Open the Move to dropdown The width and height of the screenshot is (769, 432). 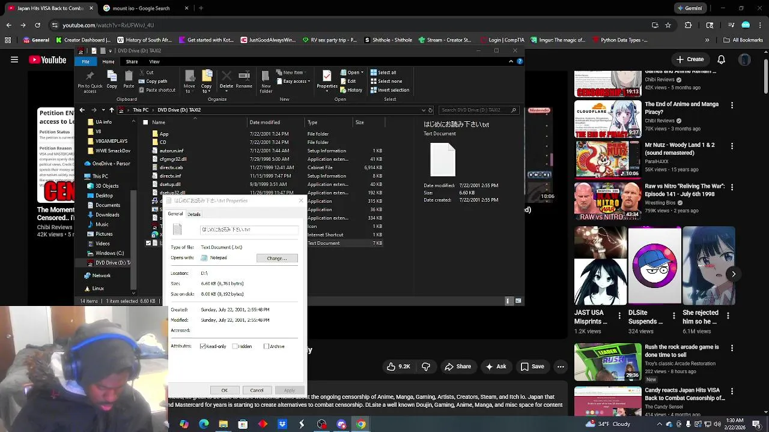click(x=189, y=82)
